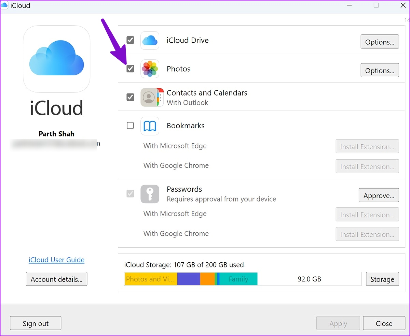410x336 pixels.
Task: Click the Contacts and Calendars icon
Action: 152,97
